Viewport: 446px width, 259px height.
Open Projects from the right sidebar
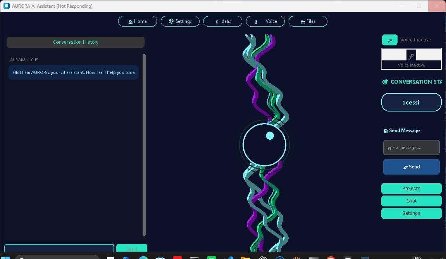(x=411, y=189)
